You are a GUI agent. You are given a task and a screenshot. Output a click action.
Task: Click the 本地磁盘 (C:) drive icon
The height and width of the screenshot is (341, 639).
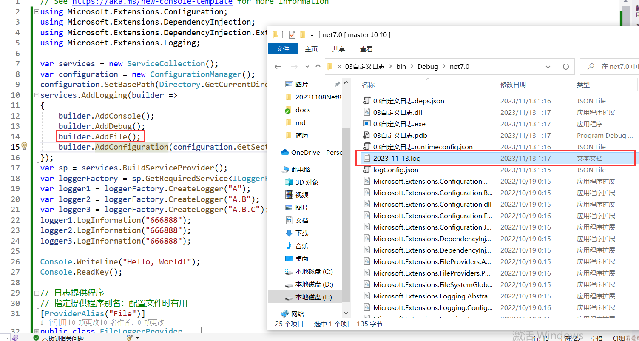pos(289,271)
